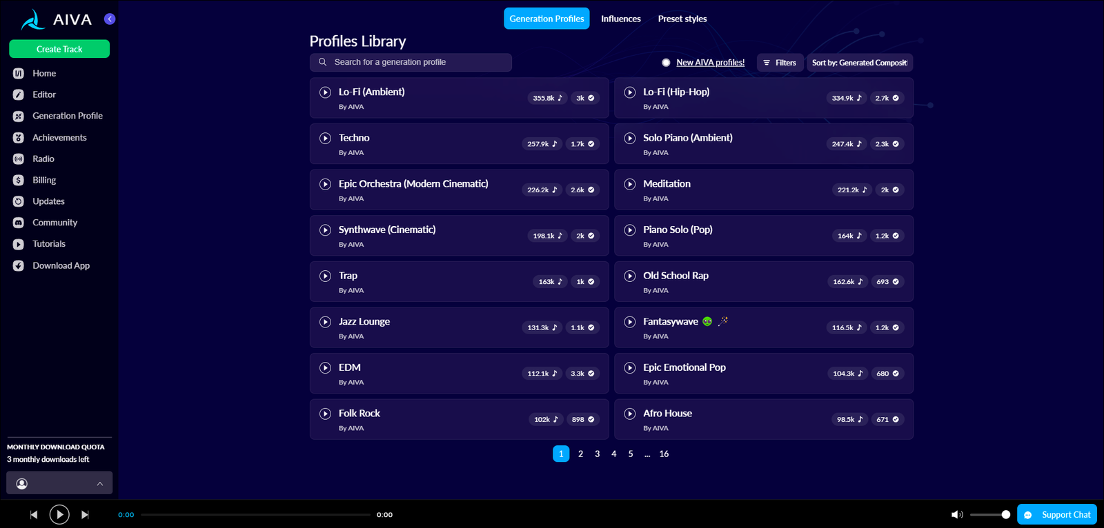Screen dimensions: 1104x528
Task: Click the 3.3k badge on EDM
Action: tap(582, 374)
